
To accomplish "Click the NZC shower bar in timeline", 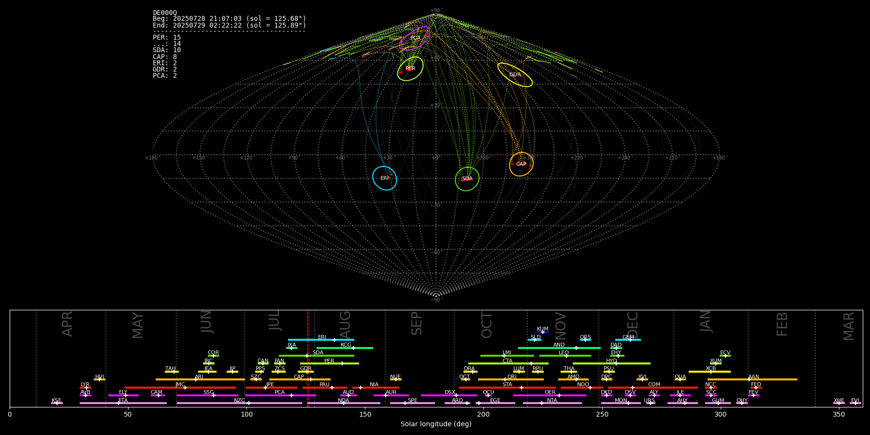I will (239, 403).
